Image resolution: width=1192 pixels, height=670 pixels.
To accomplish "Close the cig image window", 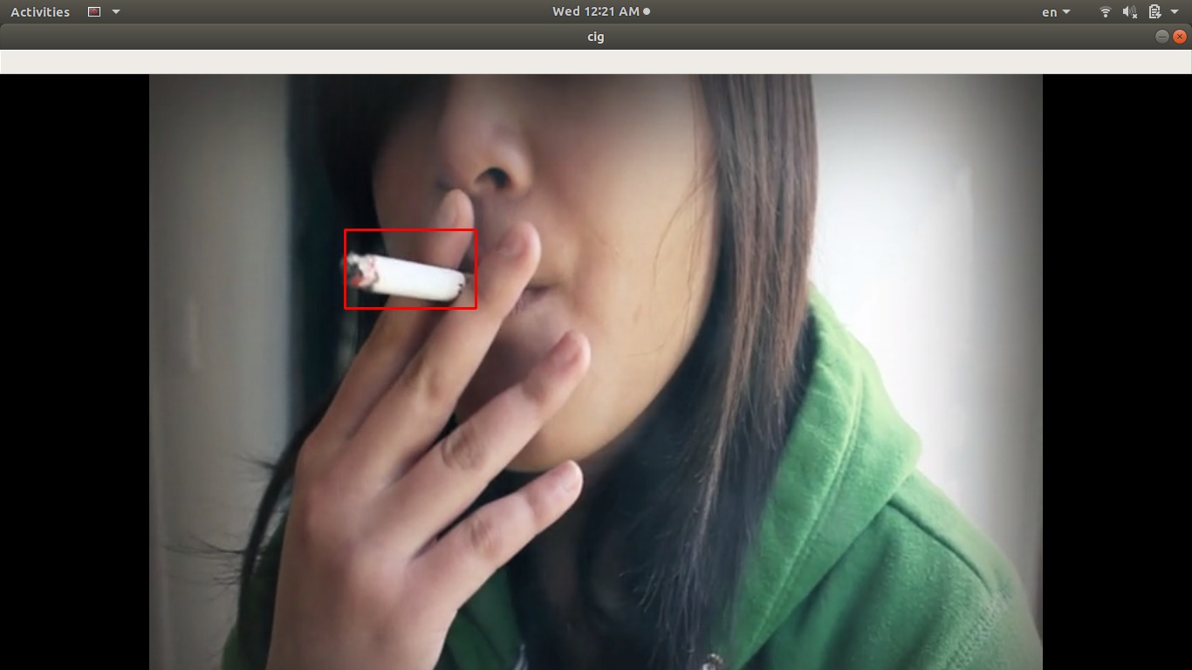I will click(x=1180, y=37).
